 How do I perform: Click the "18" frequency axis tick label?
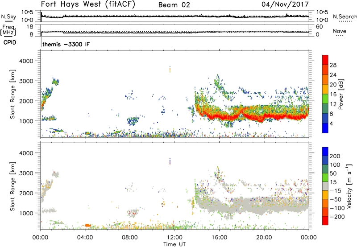point(30,27)
